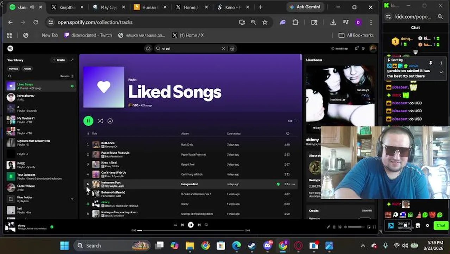The height and width of the screenshot is (254, 450).
Task: Click the green Chat send button on Kick
Action: tap(441, 225)
